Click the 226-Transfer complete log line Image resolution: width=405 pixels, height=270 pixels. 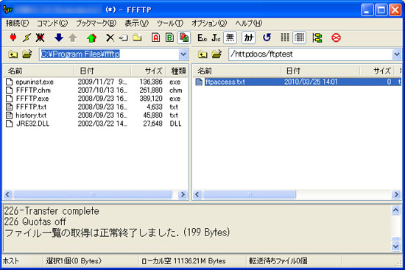pos(52,211)
